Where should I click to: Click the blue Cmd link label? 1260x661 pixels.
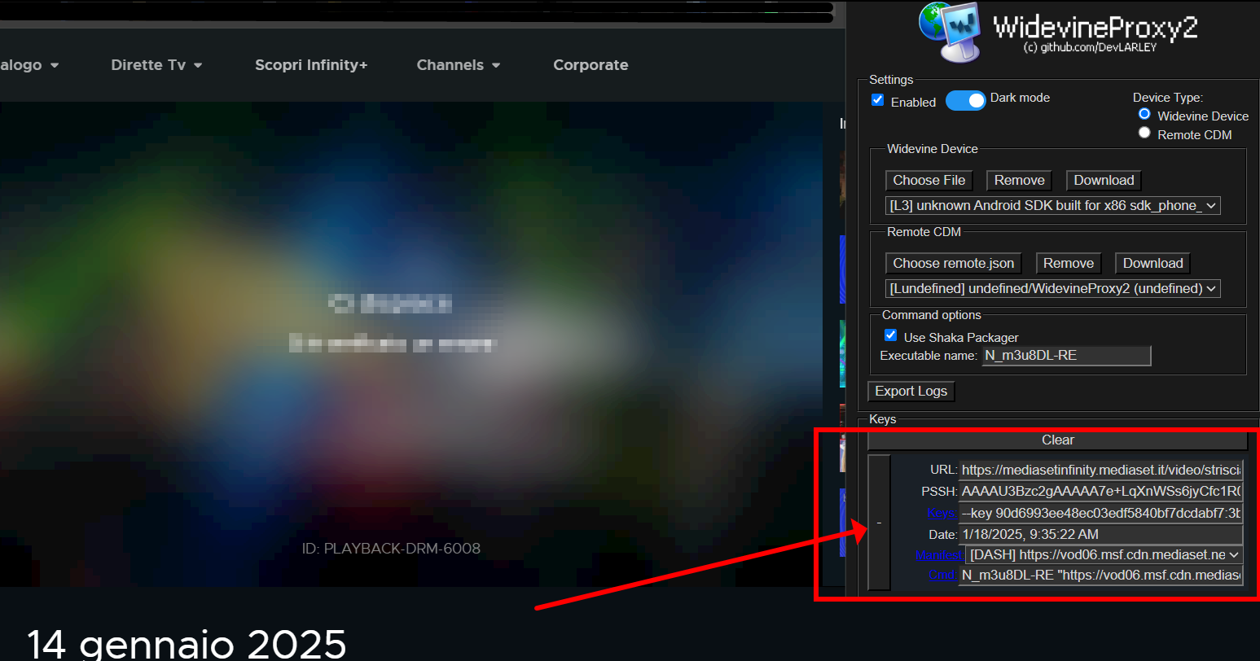point(942,575)
